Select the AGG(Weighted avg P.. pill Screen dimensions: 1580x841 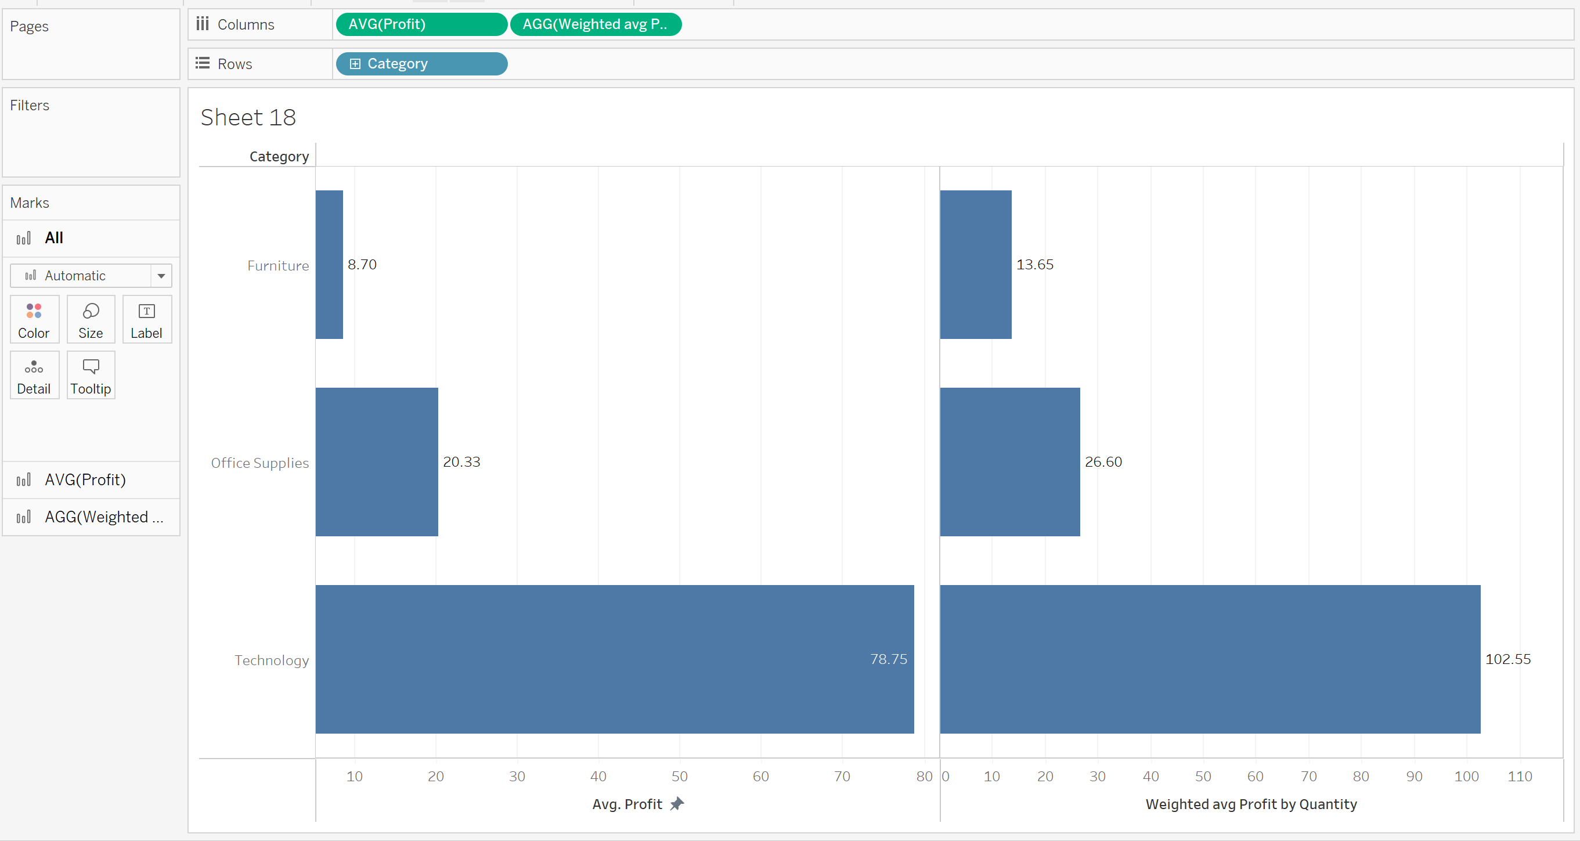coord(595,24)
